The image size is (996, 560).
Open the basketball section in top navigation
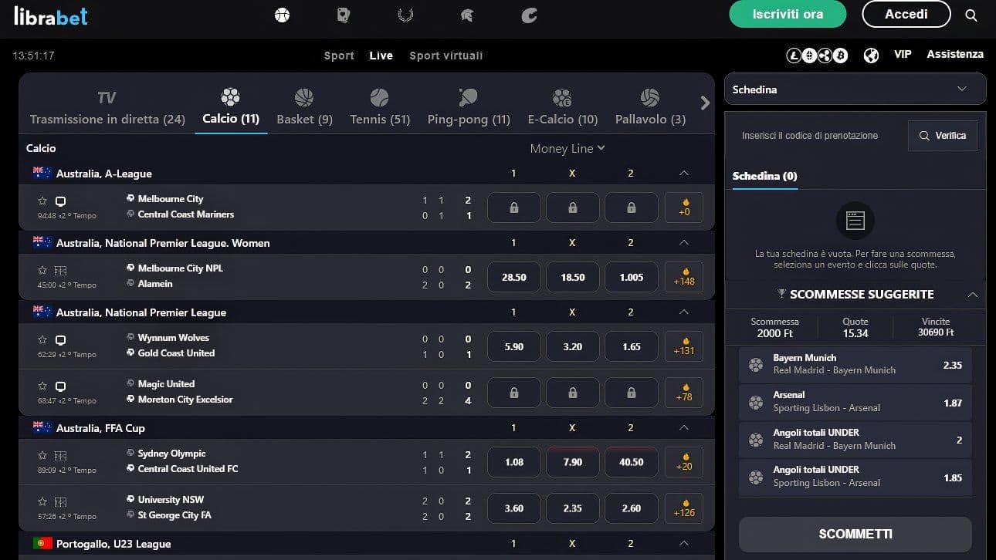[282, 14]
